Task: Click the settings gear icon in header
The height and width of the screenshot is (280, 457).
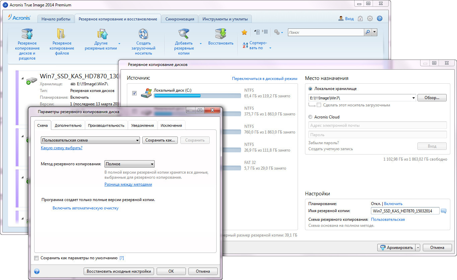Action: click(370, 19)
